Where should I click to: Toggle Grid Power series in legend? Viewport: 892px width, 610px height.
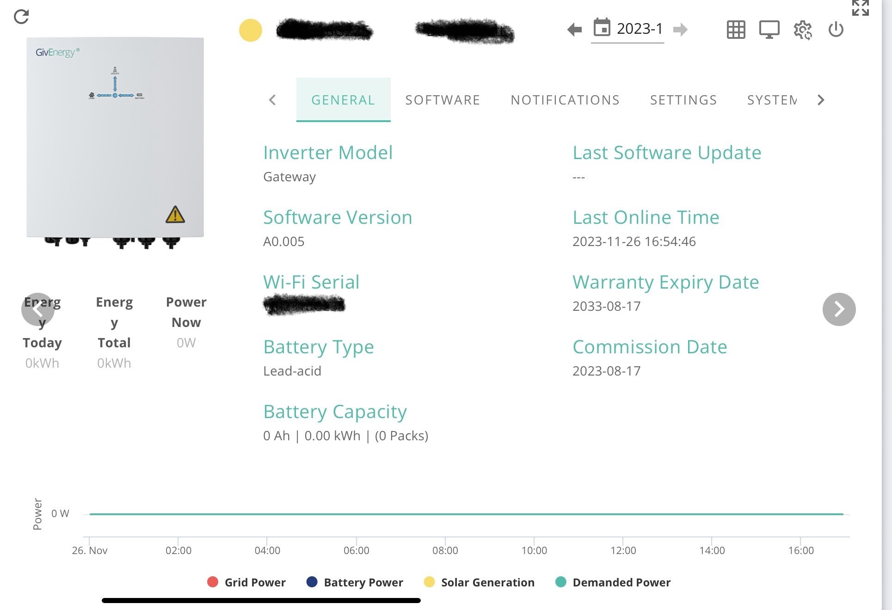(246, 582)
